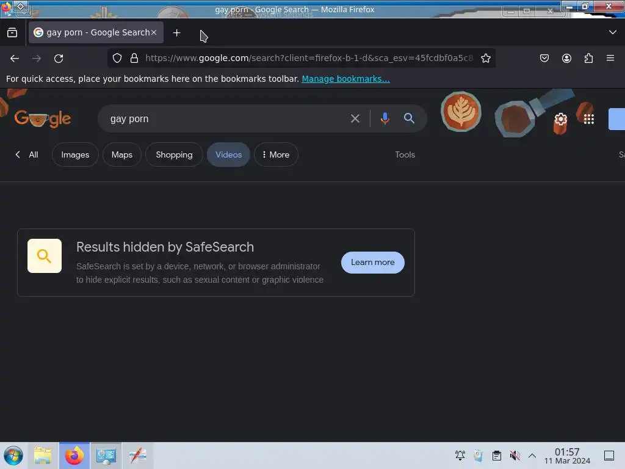
Task: Follow the Manage bookmarks link
Action: (345, 79)
